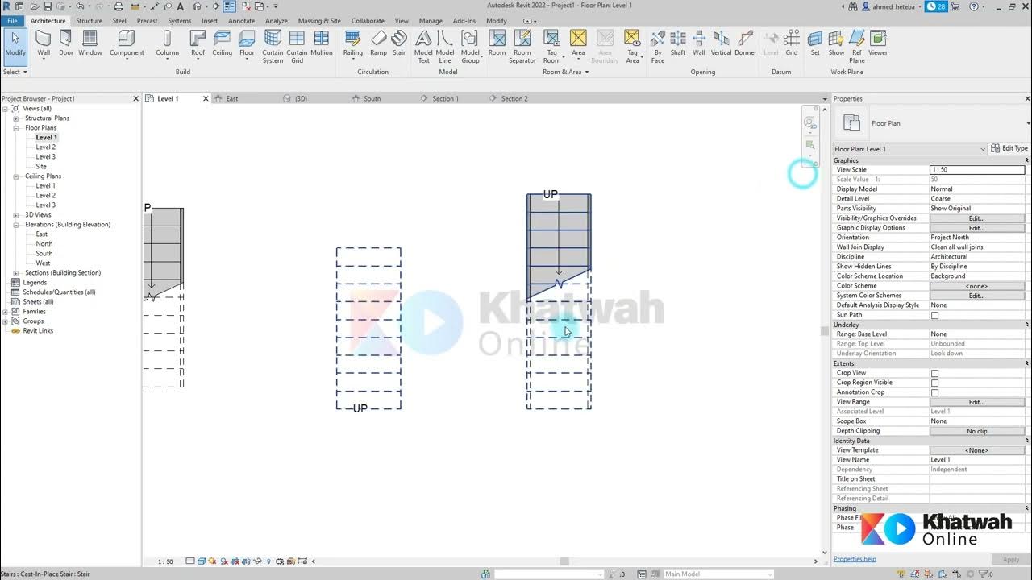
Task: Select South under Elevations
Action: click(x=44, y=254)
